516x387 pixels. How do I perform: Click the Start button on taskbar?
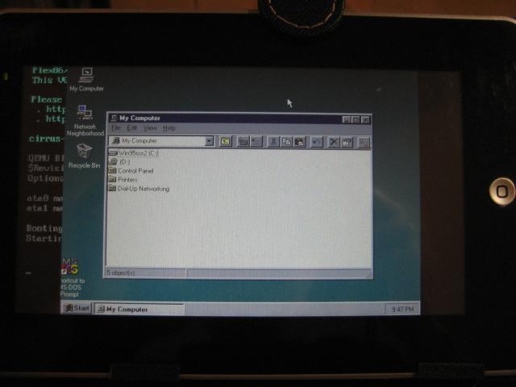pyautogui.click(x=77, y=309)
